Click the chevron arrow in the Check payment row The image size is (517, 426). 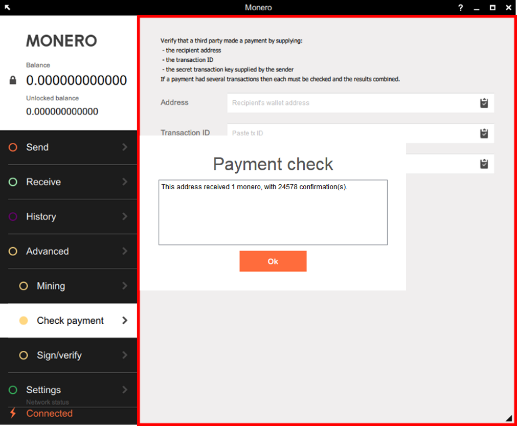125,320
